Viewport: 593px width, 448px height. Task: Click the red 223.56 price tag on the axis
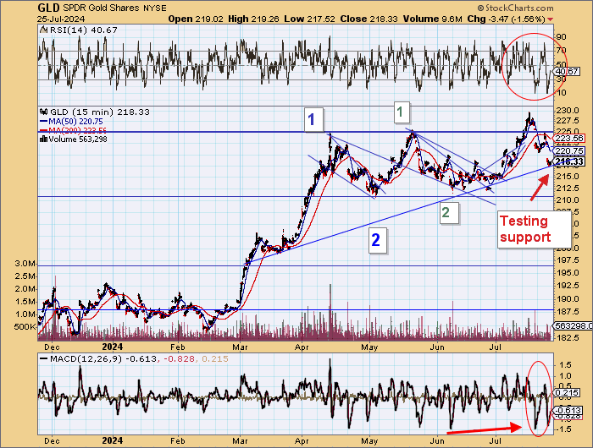pos(569,138)
